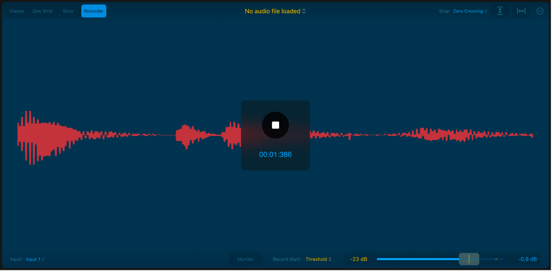
Task: Click the 00:01:386 time display
Action: [x=275, y=154]
